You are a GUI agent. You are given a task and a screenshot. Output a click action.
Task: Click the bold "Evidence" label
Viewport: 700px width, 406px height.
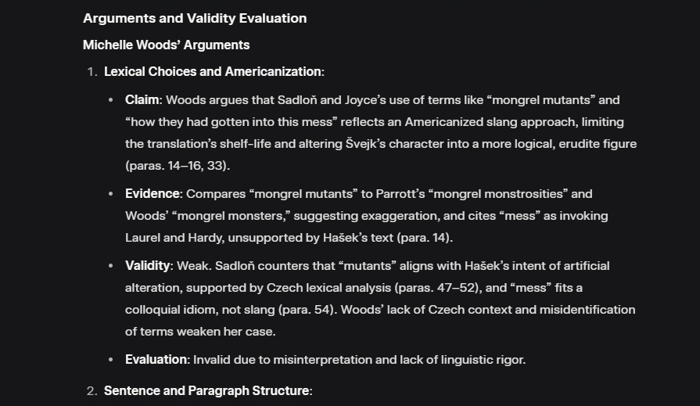point(153,194)
